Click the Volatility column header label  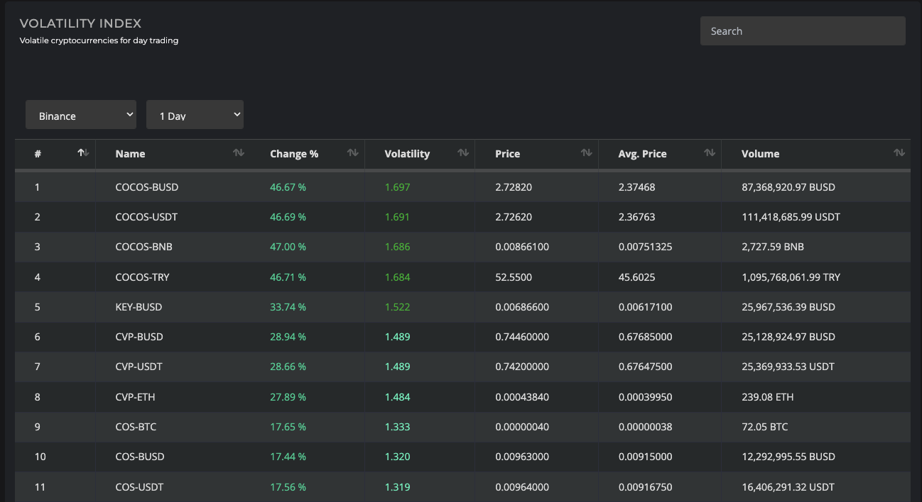407,154
